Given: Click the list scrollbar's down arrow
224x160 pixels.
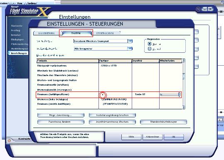Looking at the screenshot, I should tap(184, 107).
